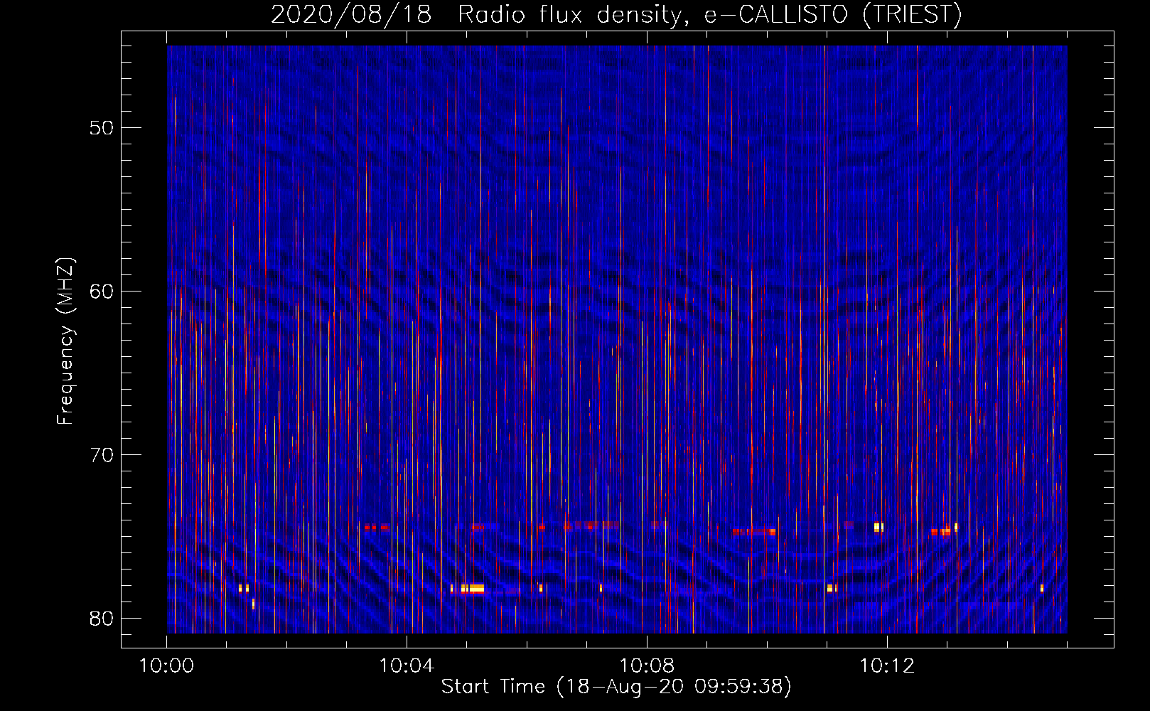Click the '60' frequency tick label

tap(102, 292)
